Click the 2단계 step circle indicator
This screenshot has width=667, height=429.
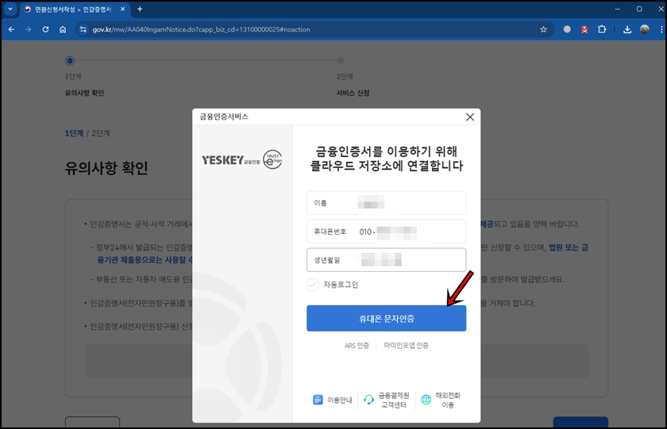click(x=341, y=61)
